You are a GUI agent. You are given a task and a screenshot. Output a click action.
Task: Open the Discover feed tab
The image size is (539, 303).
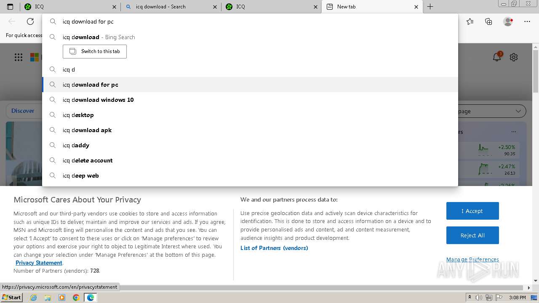click(23, 111)
